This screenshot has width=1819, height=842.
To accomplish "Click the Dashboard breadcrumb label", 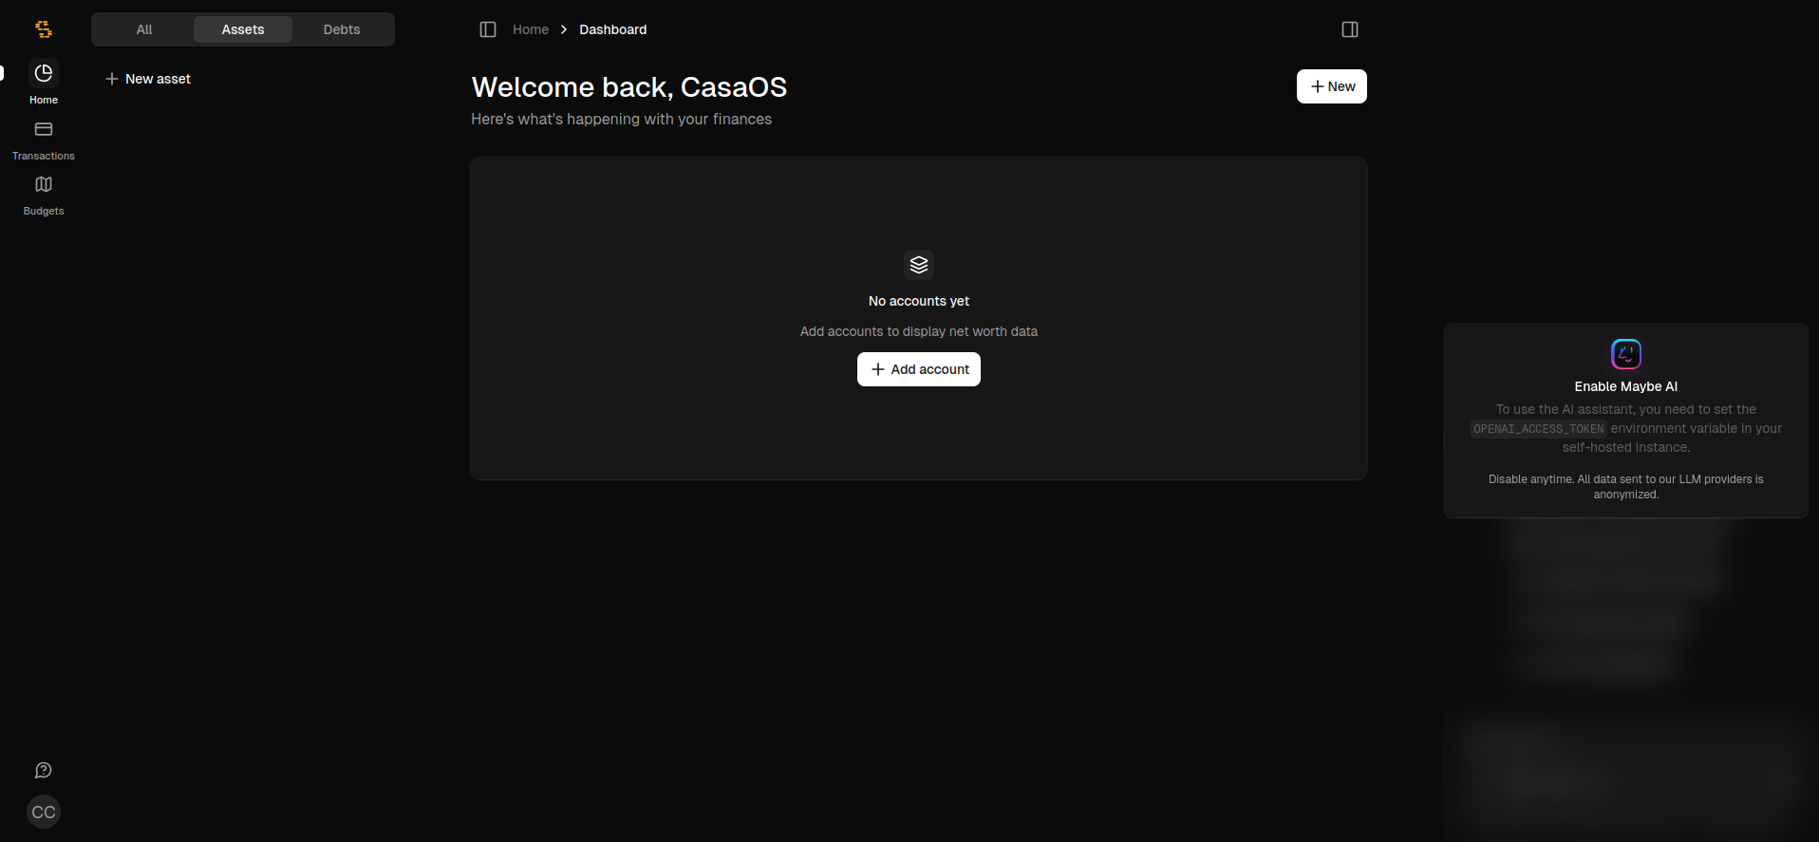I will tap(612, 29).
